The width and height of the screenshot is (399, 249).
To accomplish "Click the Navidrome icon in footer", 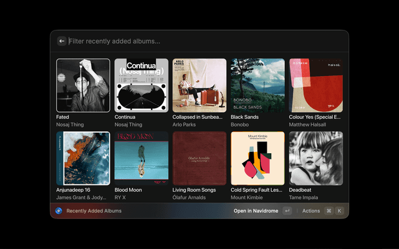I will pyautogui.click(x=59, y=211).
